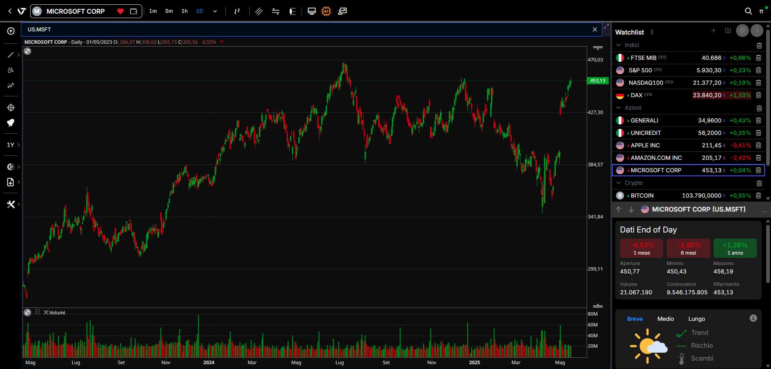Click the 1 mese performance box

[x=642, y=248]
